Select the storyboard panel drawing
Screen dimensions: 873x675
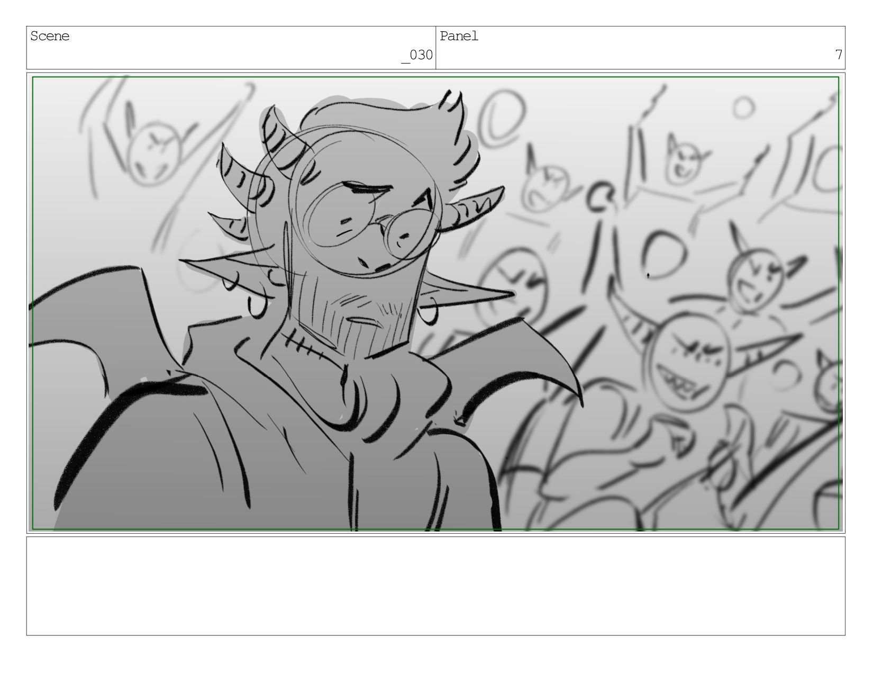click(435, 303)
